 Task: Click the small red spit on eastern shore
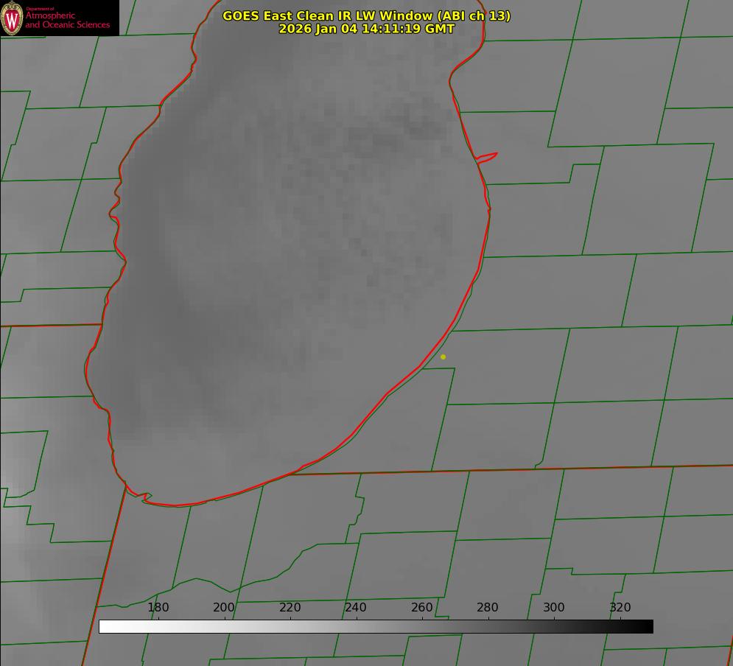pos(488,157)
